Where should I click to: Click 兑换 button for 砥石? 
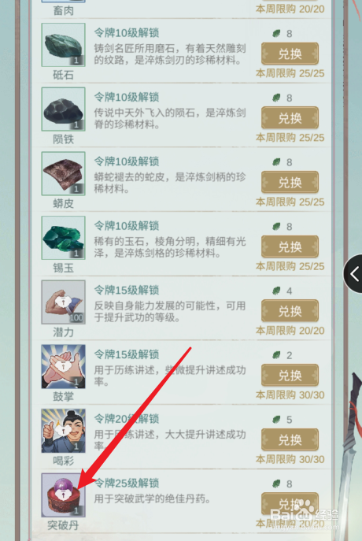(290, 54)
